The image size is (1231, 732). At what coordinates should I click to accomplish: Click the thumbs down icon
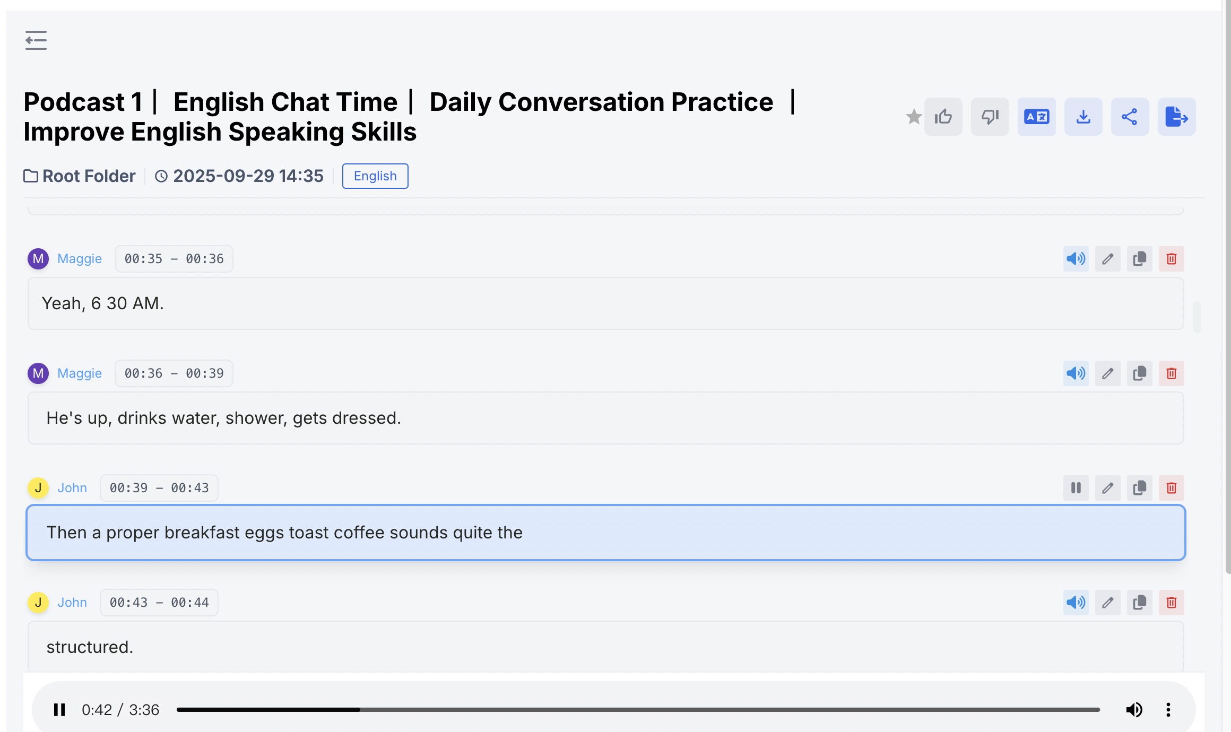point(990,117)
